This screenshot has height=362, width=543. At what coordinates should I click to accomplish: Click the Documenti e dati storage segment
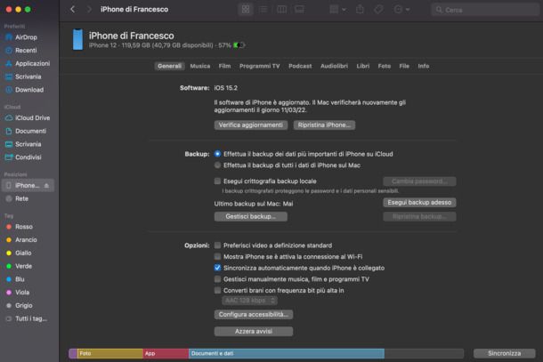[287, 353]
